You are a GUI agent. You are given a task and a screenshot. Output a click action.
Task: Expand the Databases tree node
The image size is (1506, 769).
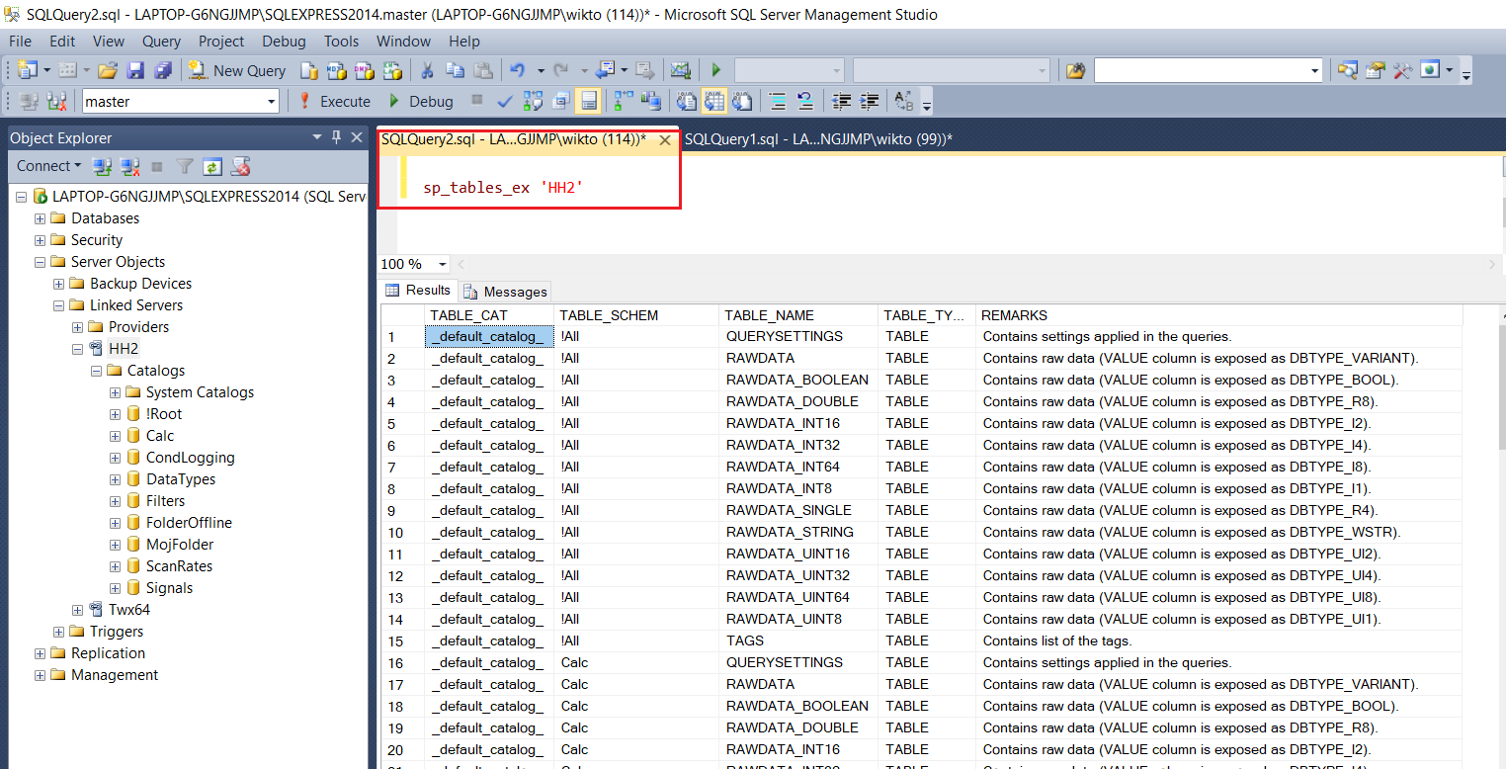[x=40, y=218]
